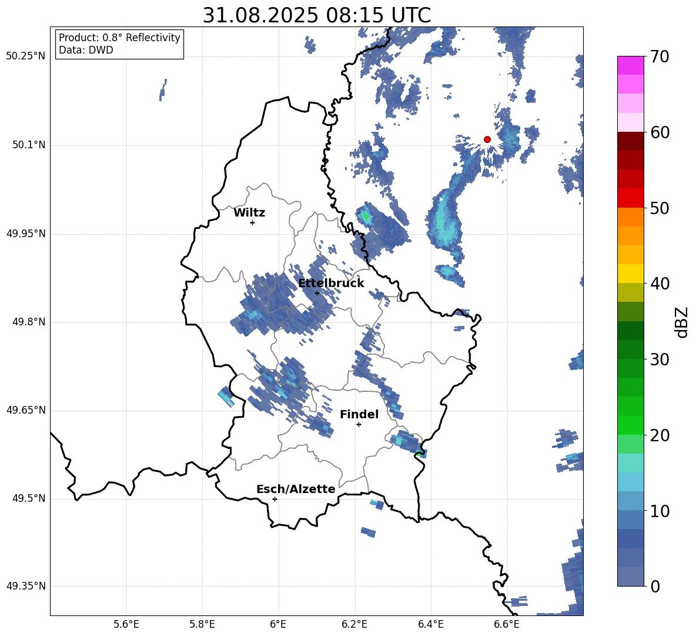Click the Ettelbruck cross marker

tap(317, 293)
